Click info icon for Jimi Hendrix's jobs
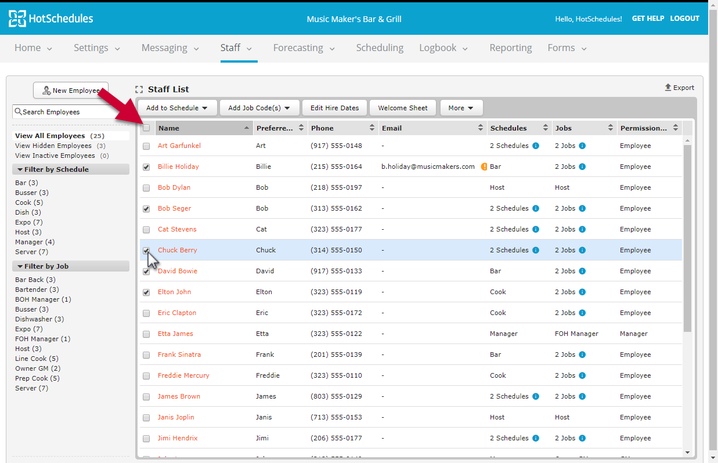 point(582,438)
